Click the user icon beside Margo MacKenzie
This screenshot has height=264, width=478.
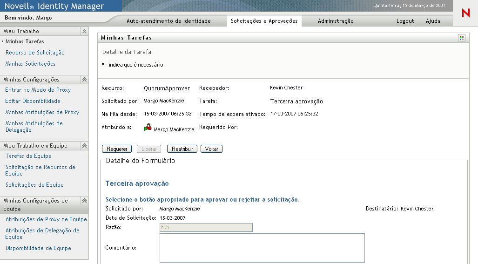pos(148,128)
